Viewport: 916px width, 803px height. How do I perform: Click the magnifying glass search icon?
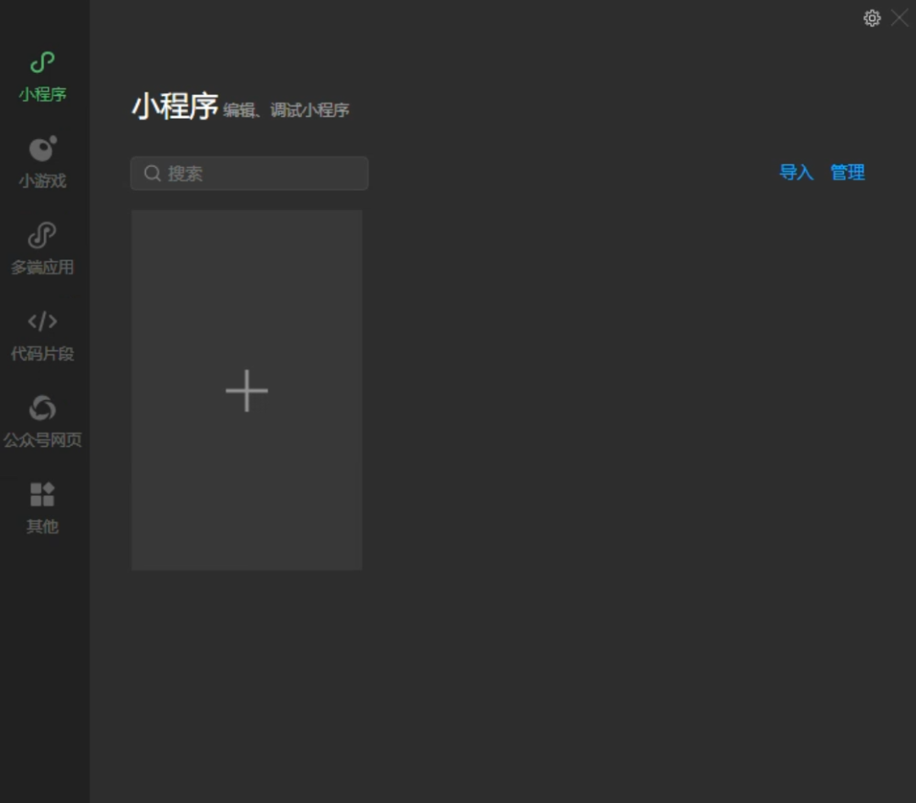click(x=152, y=173)
